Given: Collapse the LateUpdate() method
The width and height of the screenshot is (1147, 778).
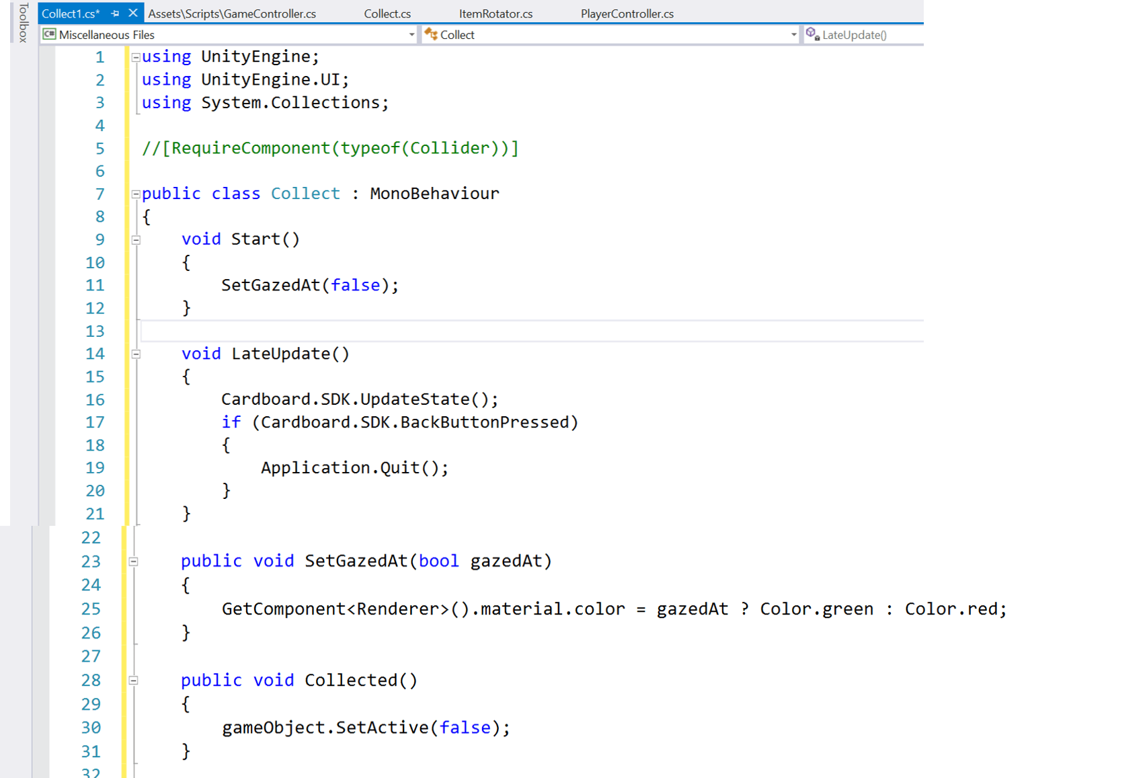Looking at the screenshot, I should (x=136, y=354).
